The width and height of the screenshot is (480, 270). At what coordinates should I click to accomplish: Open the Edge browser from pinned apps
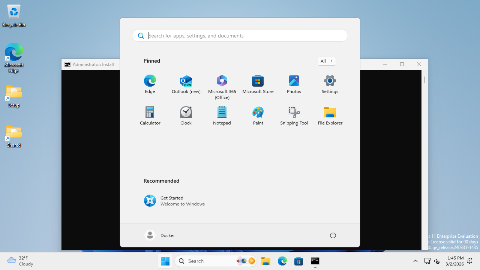pyautogui.click(x=150, y=84)
